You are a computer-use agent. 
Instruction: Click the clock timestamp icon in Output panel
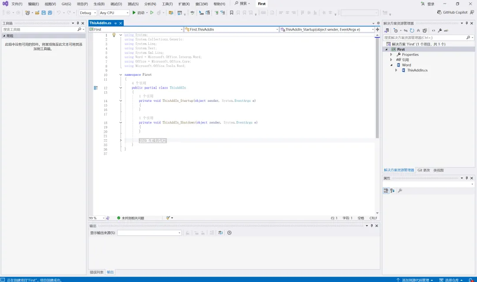[229, 233]
